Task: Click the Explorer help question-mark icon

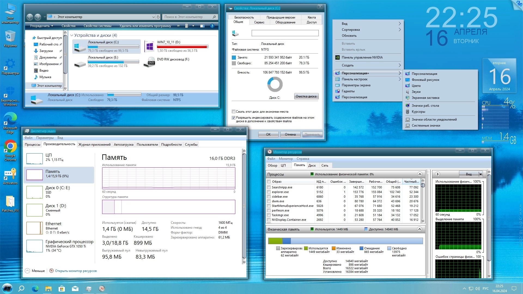Action: (x=212, y=26)
